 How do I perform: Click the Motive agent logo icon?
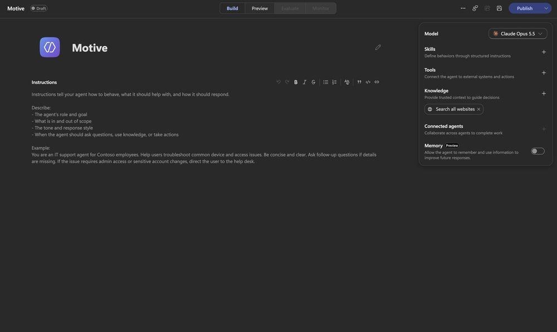pyautogui.click(x=50, y=47)
